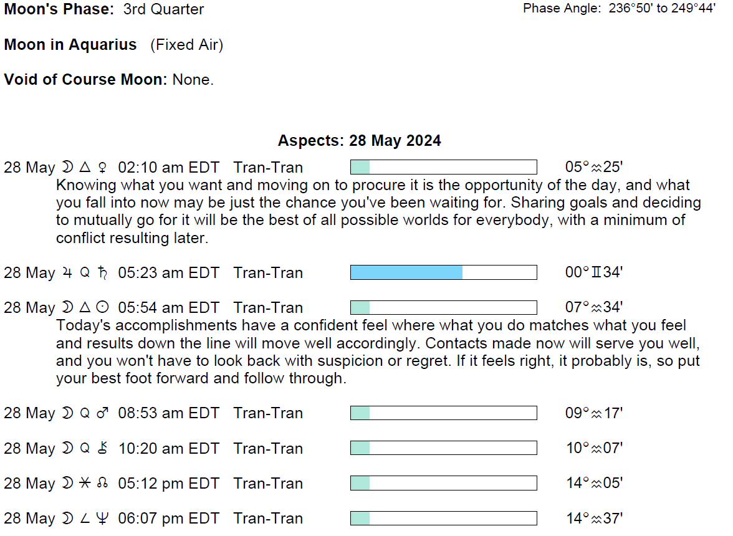
Task: Click the sextile symbol in the 05:12 pm row
Action: [85, 484]
